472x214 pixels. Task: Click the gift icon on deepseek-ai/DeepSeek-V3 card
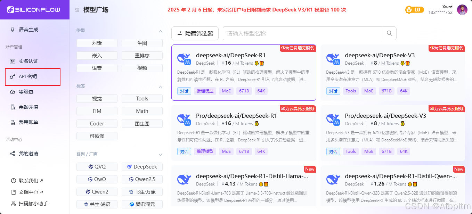[408, 63]
